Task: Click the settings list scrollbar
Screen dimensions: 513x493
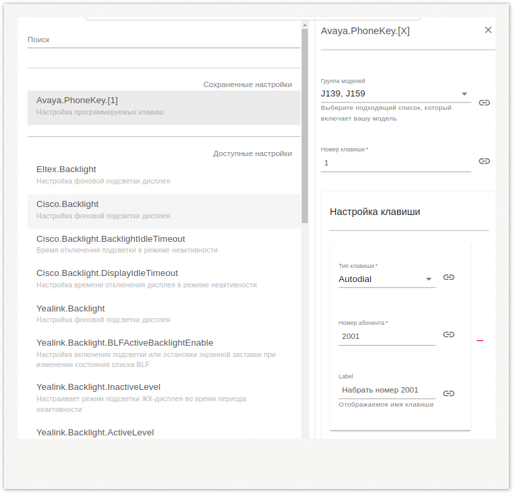Action: tap(304, 127)
